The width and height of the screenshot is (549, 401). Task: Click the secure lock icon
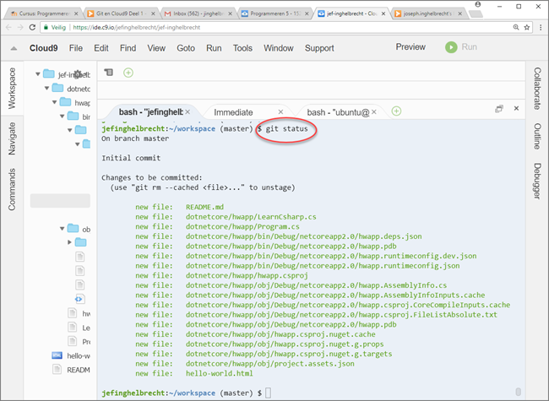[x=46, y=27]
